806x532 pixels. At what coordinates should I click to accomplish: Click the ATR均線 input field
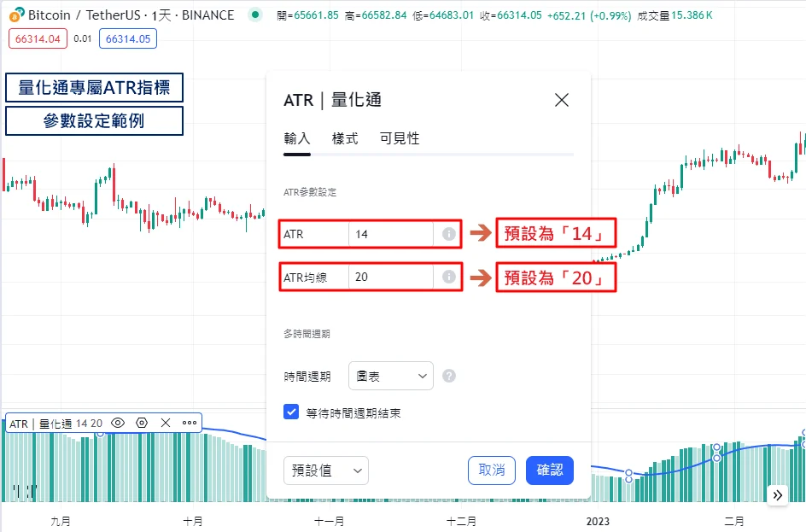391,277
